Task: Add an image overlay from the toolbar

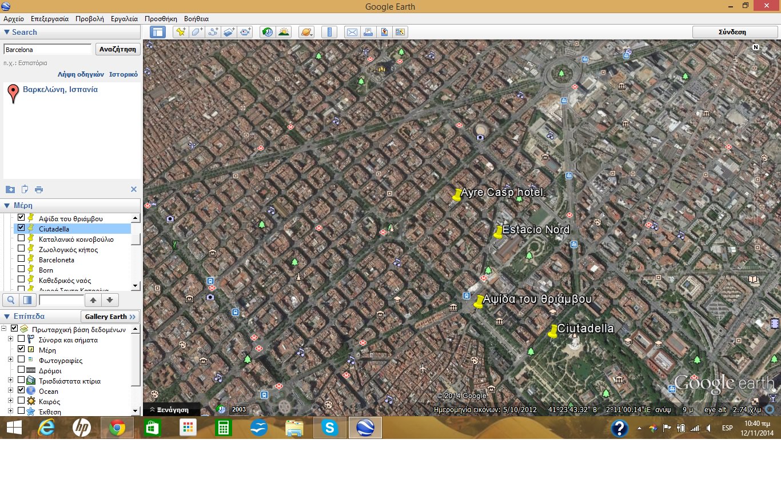Action: point(229,32)
